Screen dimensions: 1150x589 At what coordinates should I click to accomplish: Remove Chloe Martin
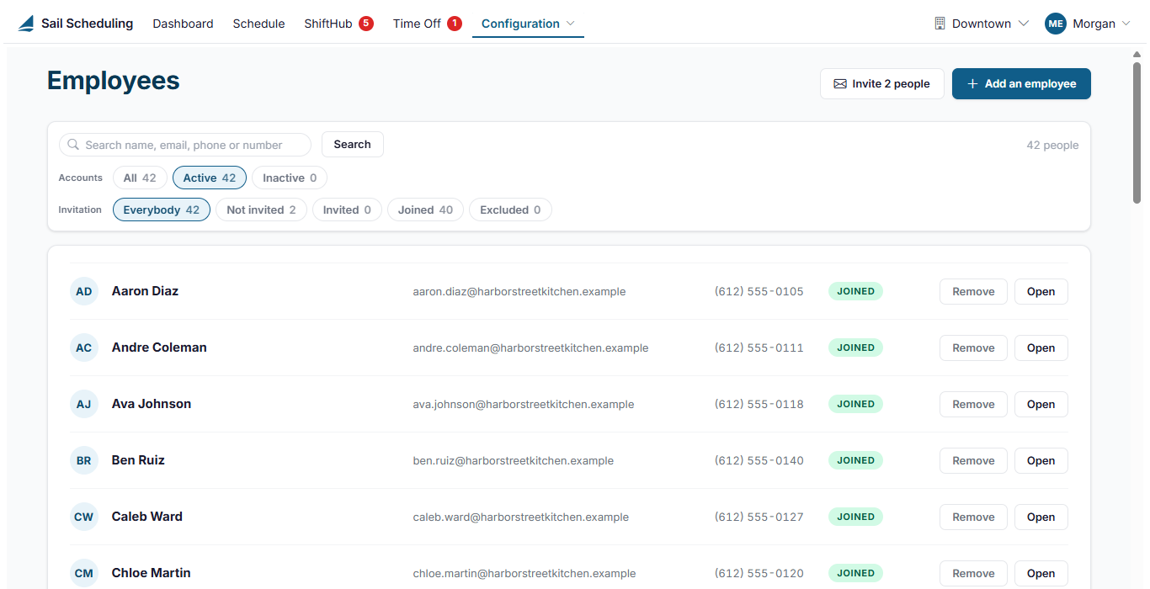coord(973,574)
